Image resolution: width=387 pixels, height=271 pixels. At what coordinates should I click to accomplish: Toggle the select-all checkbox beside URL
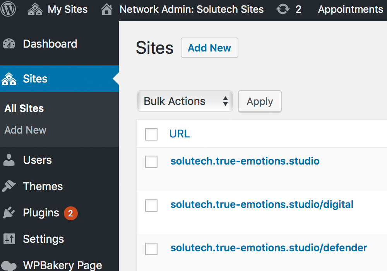[151, 134]
